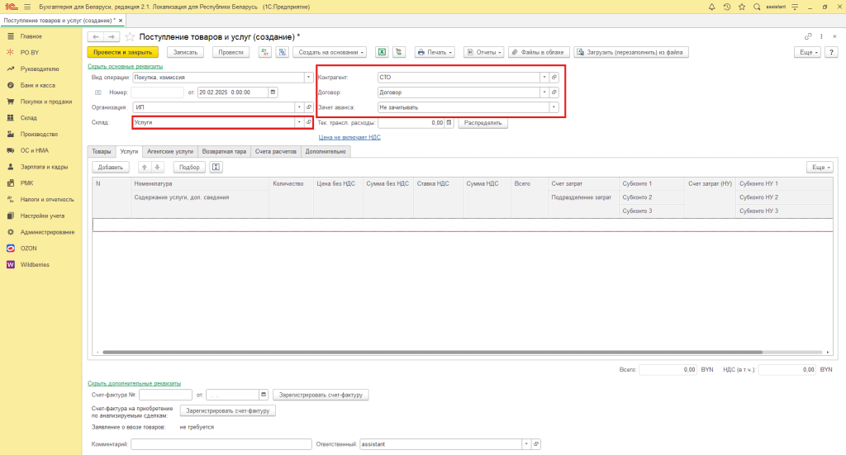Add the document to favorites star

click(130, 36)
